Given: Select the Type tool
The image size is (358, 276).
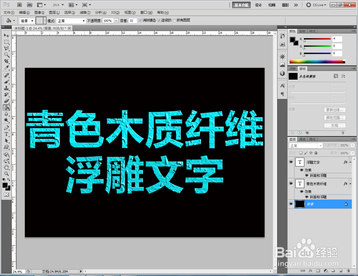Looking at the screenshot, I should click(x=6, y=134).
